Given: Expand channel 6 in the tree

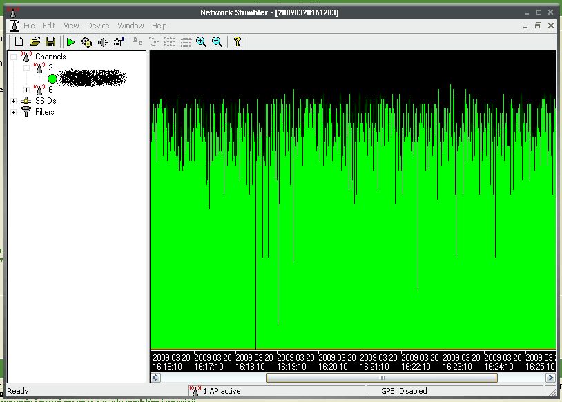Looking at the screenshot, I should [26, 90].
